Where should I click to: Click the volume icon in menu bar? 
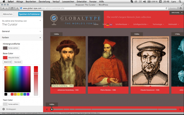click(145, 2)
